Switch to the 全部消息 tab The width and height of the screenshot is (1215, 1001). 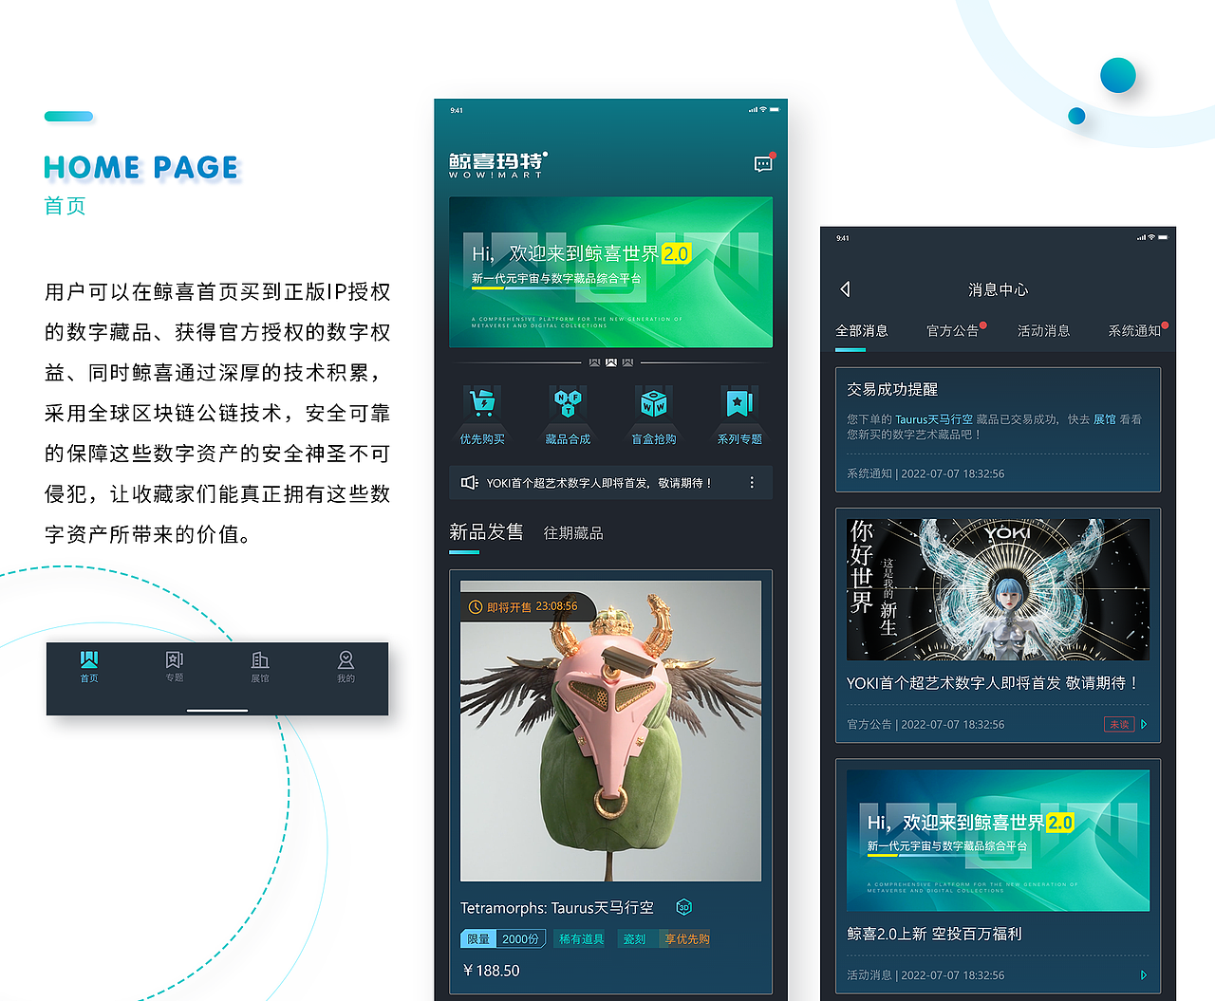coord(862,331)
